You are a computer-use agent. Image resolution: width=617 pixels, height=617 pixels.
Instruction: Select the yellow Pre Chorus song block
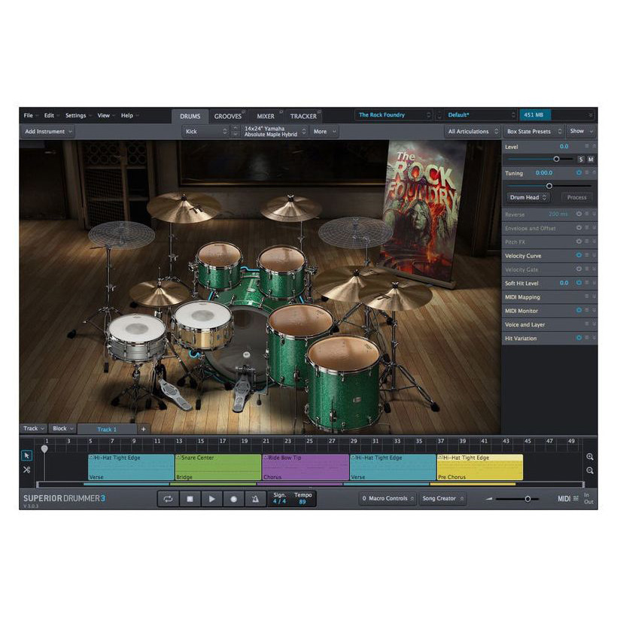tap(479, 467)
